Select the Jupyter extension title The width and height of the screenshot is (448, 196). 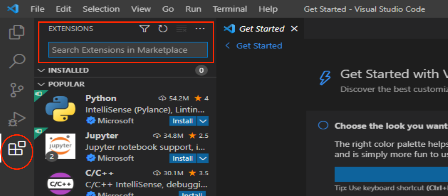[102, 136]
